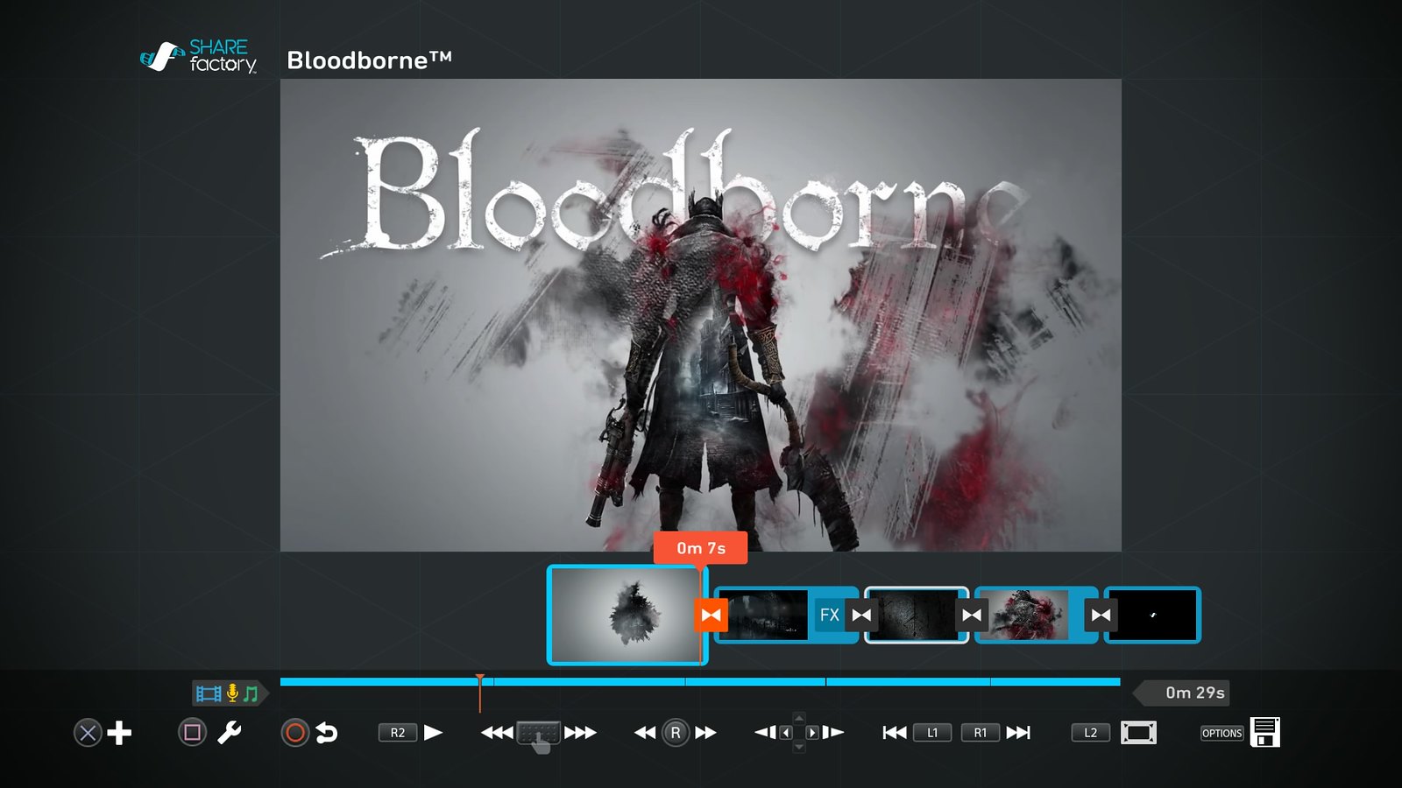Click the SHAREfactory logo
The height and width of the screenshot is (788, 1402).
coord(199,56)
